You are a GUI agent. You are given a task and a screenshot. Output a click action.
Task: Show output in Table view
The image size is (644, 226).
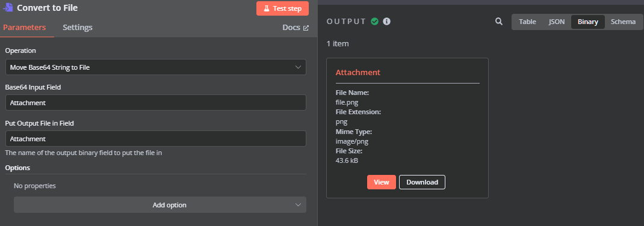click(x=527, y=22)
